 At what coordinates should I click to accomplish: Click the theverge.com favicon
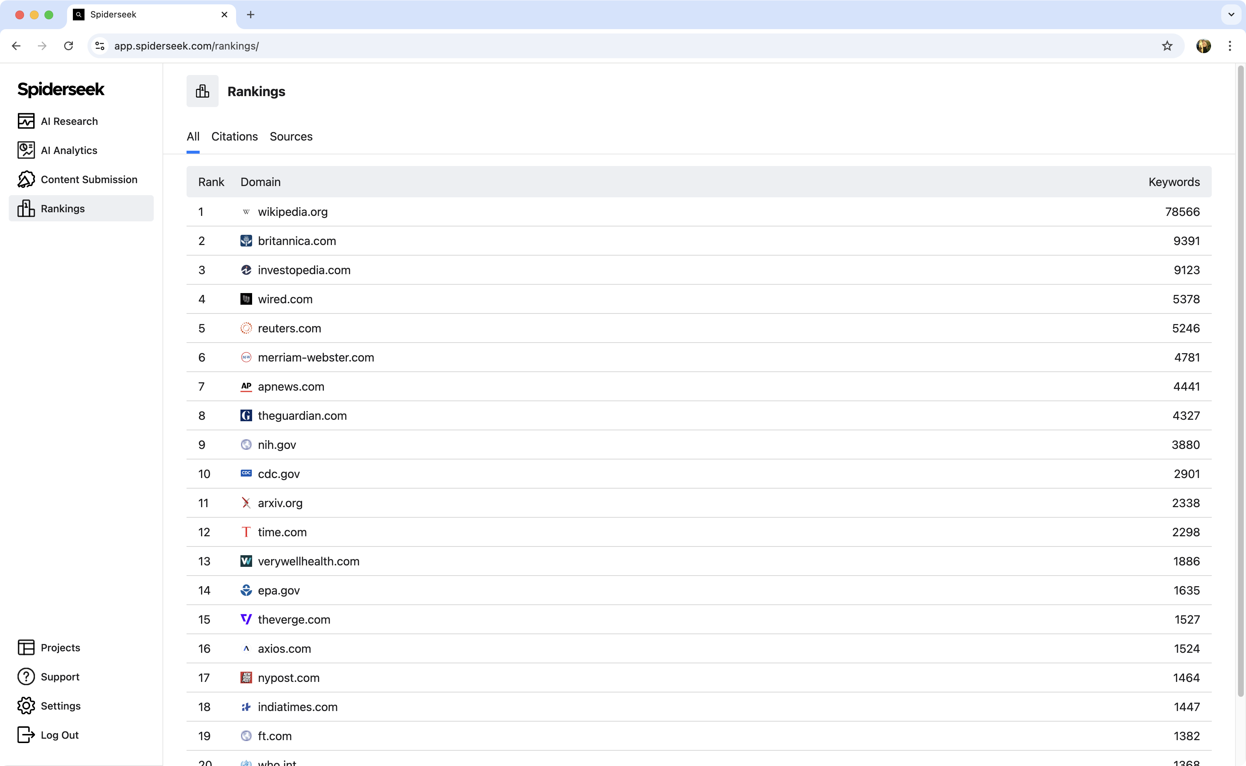[246, 620]
